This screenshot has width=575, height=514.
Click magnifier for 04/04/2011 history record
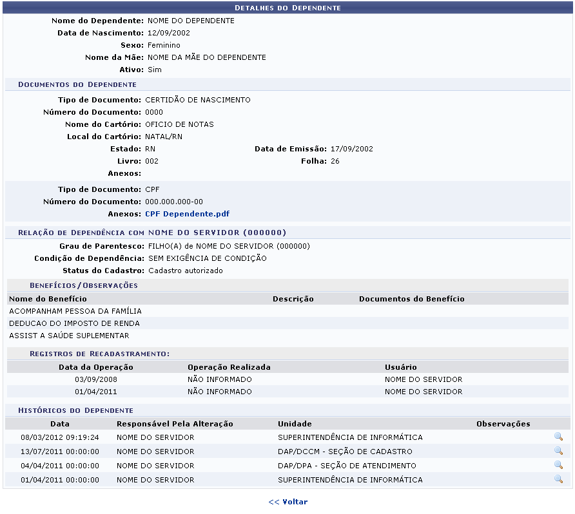pos(558,466)
